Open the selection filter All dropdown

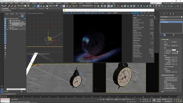(x=20, y=6)
